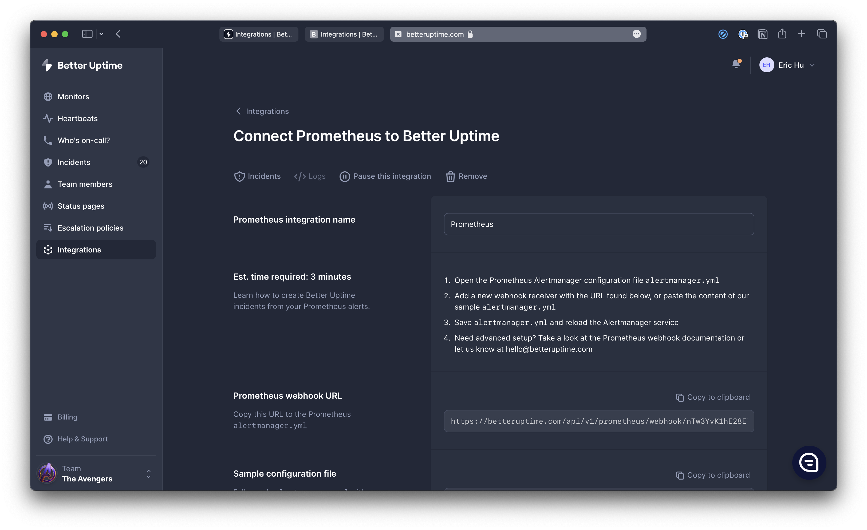Click the Escalation policies icon
The height and width of the screenshot is (530, 867).
[48, 228]
